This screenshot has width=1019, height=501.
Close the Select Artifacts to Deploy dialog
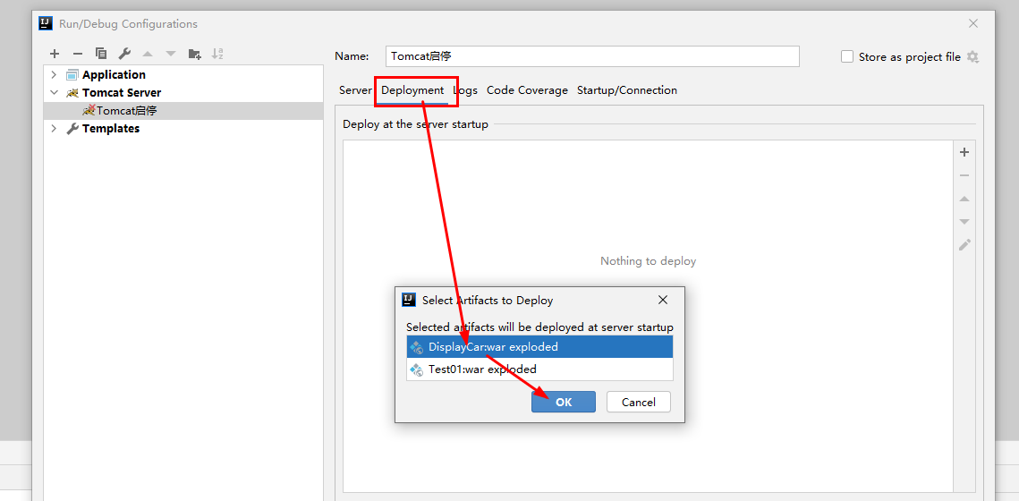663,300
